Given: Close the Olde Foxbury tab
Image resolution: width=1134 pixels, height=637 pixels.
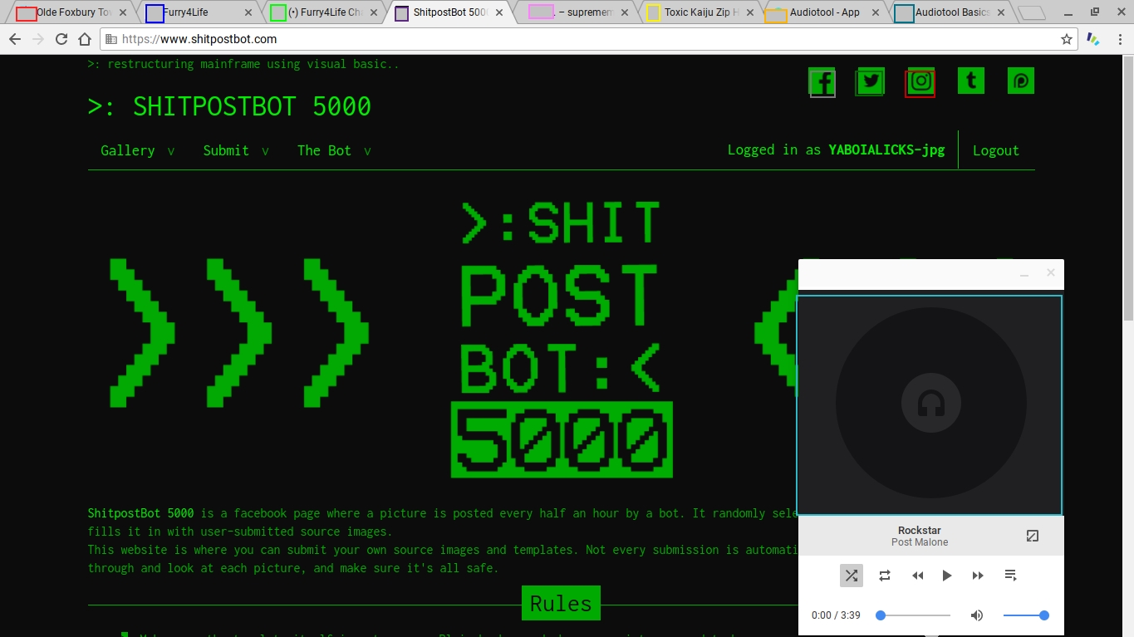Looking at the screenshot, I should click(x=123, y=12).
